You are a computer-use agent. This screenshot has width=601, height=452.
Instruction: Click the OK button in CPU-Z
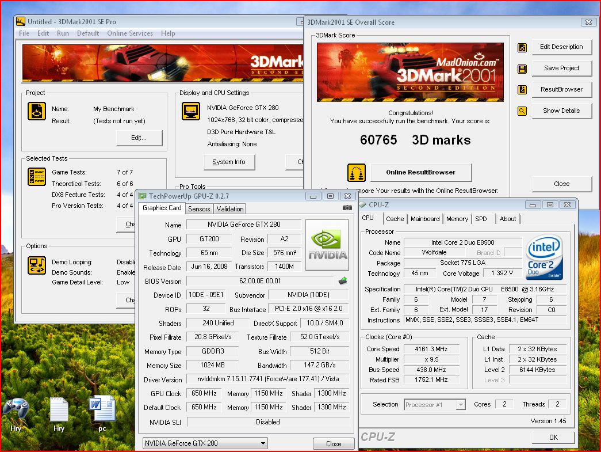click(x=553, y=438)
